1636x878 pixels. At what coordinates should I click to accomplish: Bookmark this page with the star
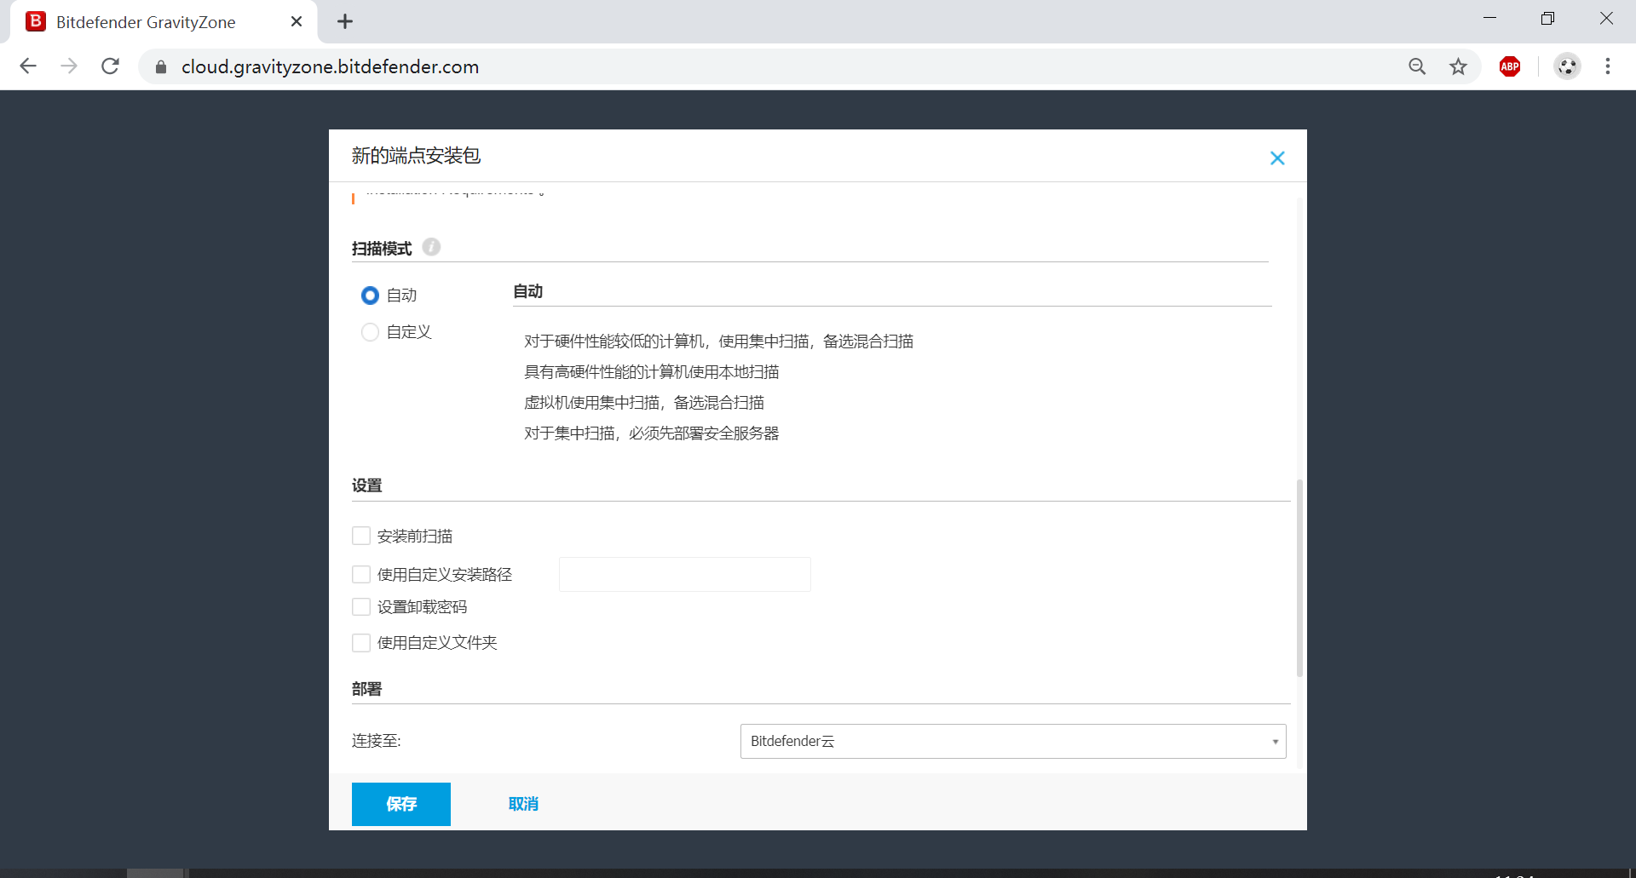coord(1459,66)
